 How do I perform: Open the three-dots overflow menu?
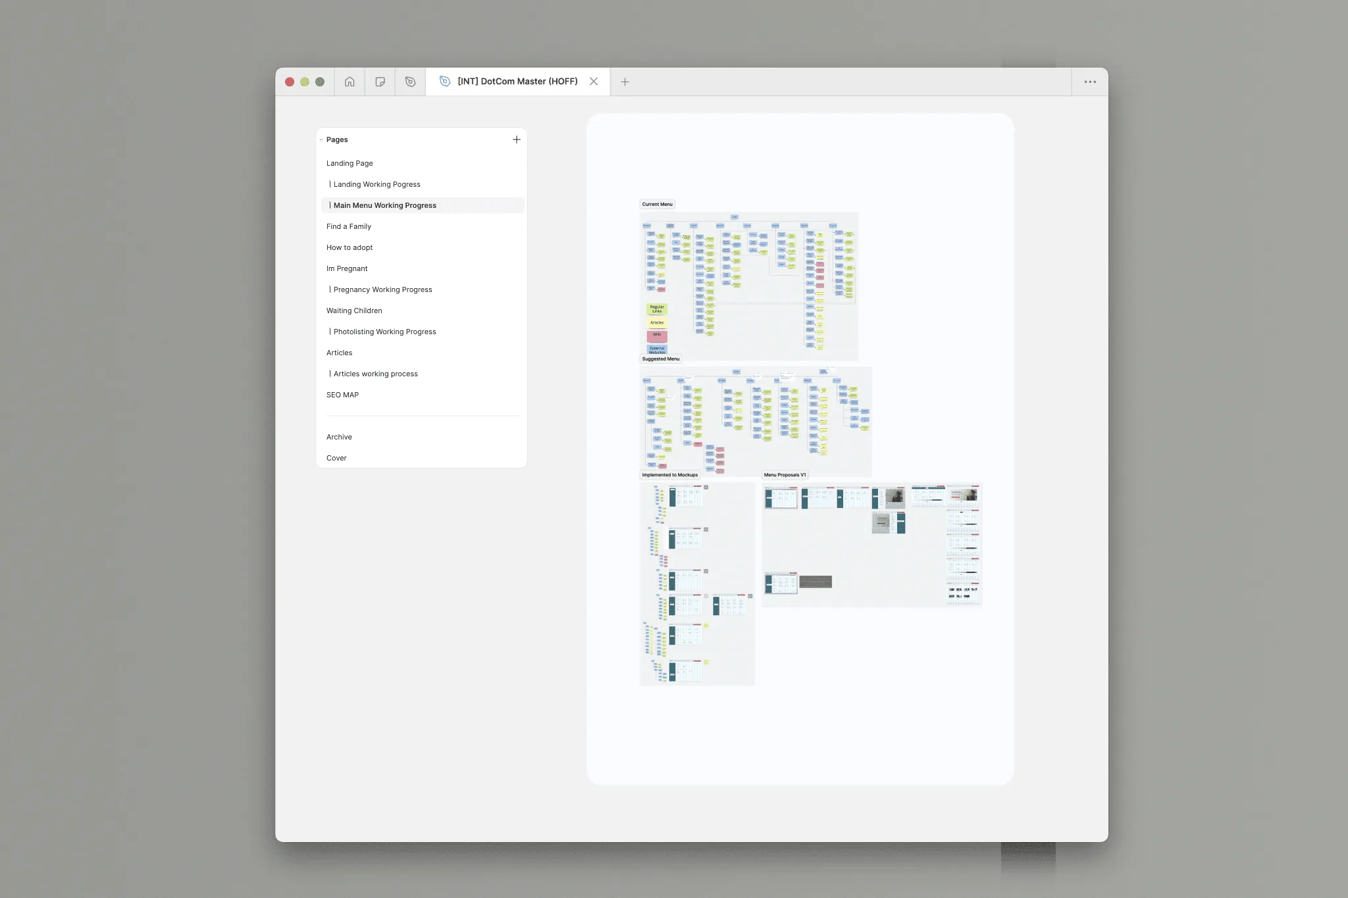[1090, 82]
